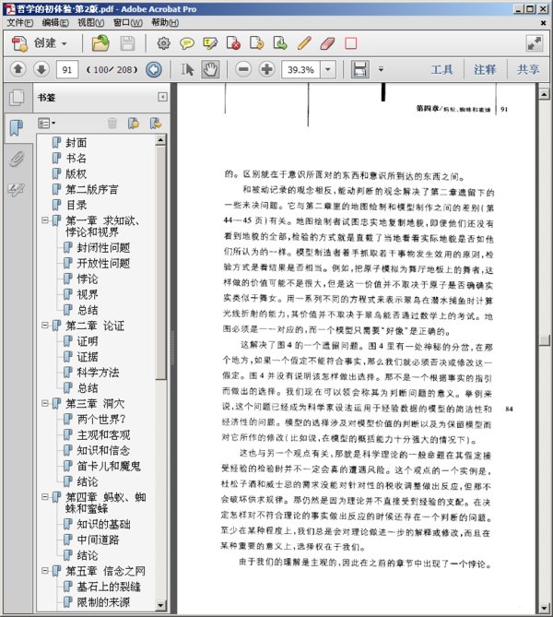Click the Save floppy disk icon in top toolbar
Image resolution: width=553 pixels, height=617 pixels.
pyautogui.click(x=127, y=43)
